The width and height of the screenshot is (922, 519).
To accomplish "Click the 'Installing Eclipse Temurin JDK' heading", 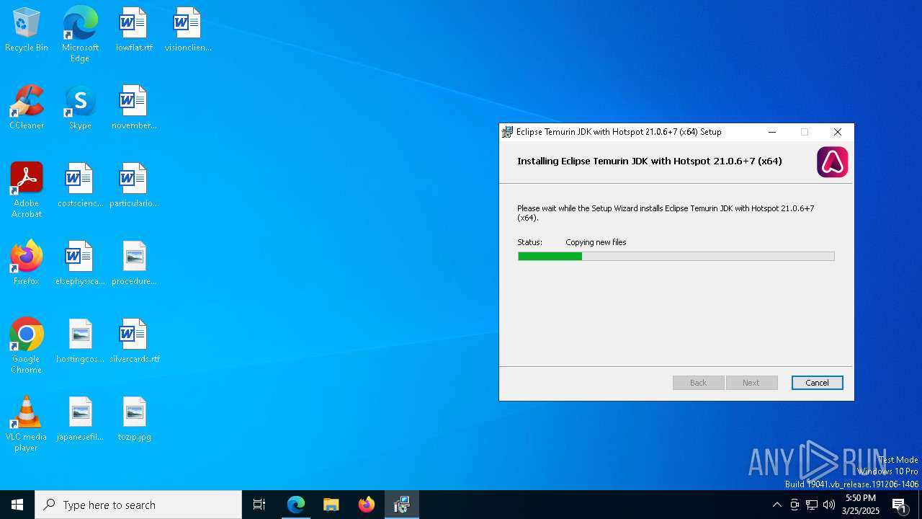I will coord(649,161).
